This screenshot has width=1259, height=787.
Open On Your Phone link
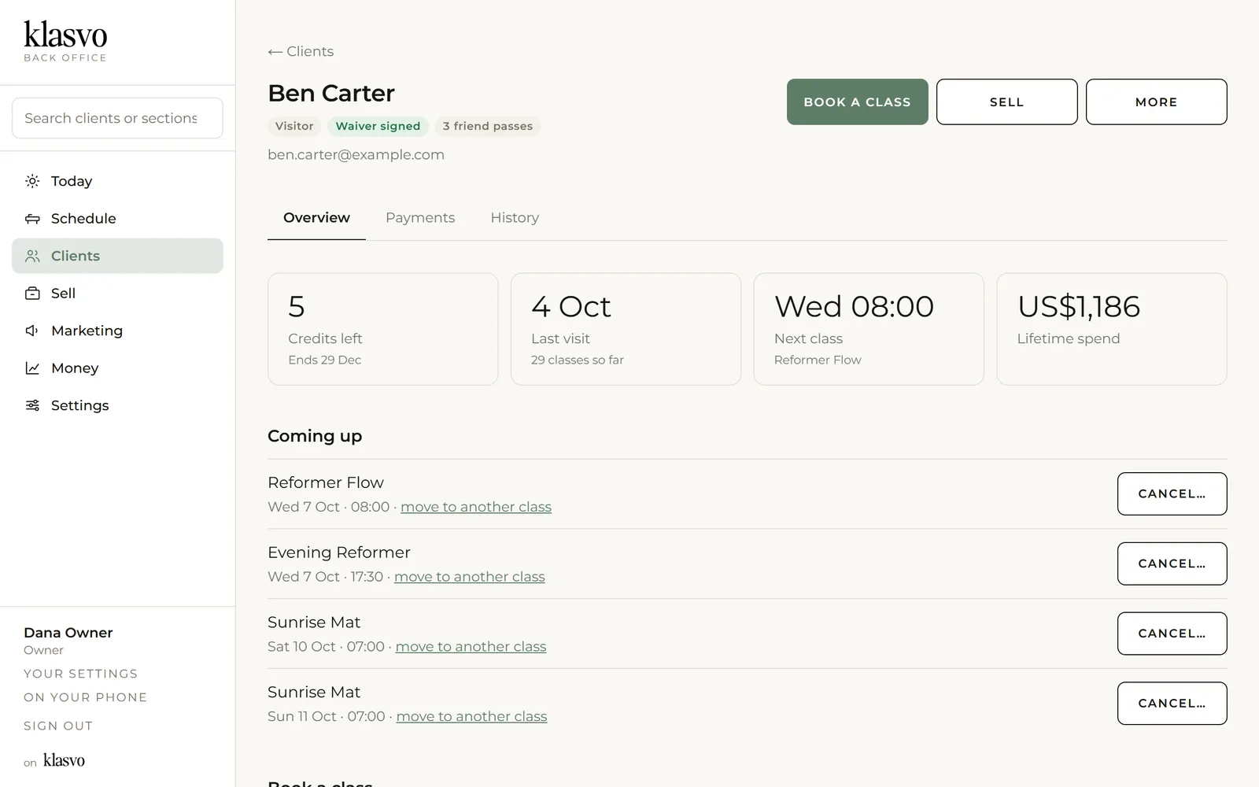85,697
